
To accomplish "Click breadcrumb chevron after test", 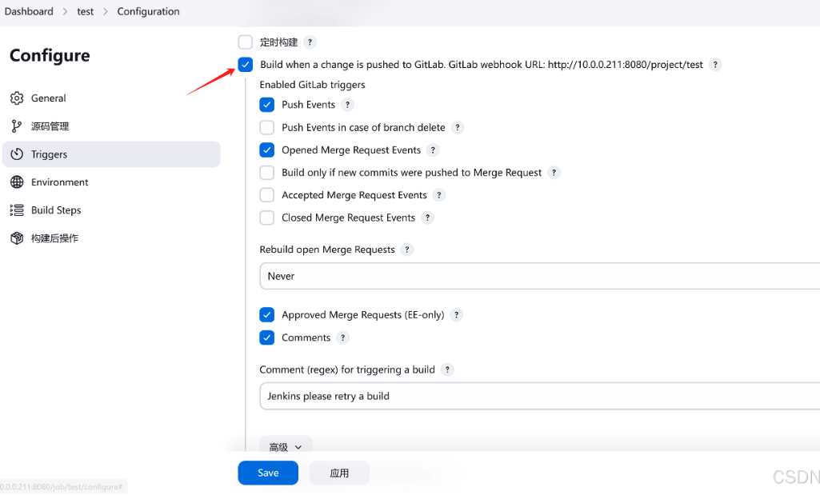I will pyautogui.click(x=105, y=11).
